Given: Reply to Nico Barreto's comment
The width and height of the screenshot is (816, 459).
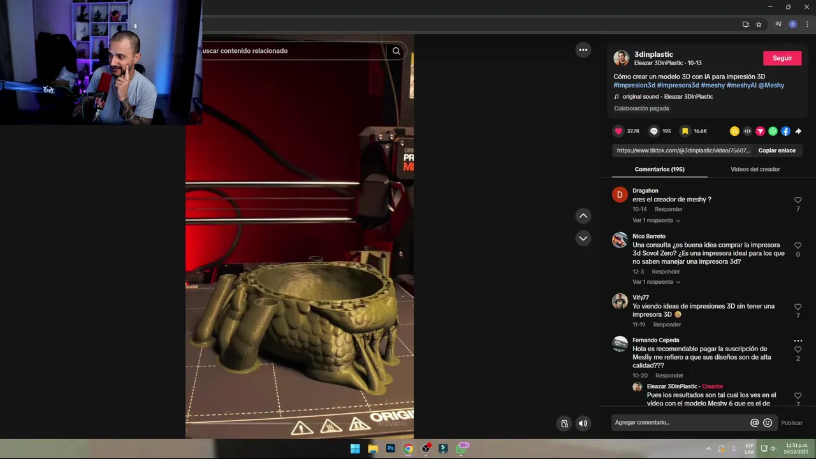Looking at the screenshot, I should (666, 272).
